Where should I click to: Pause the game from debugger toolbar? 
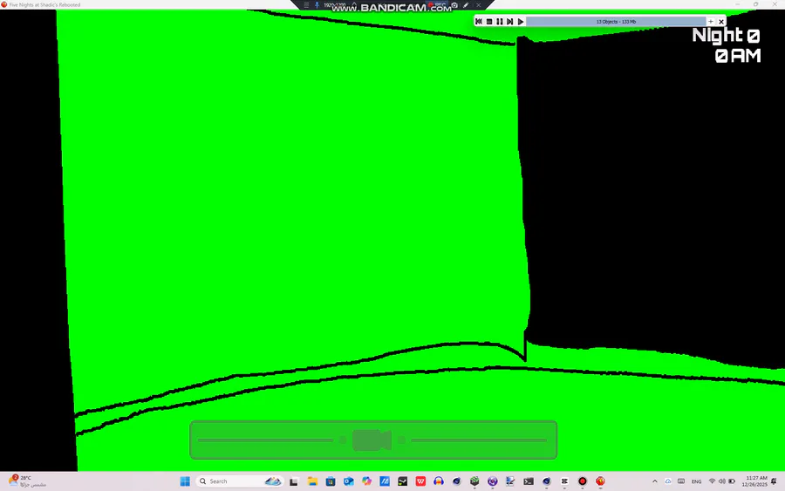(x=500, y=22)
